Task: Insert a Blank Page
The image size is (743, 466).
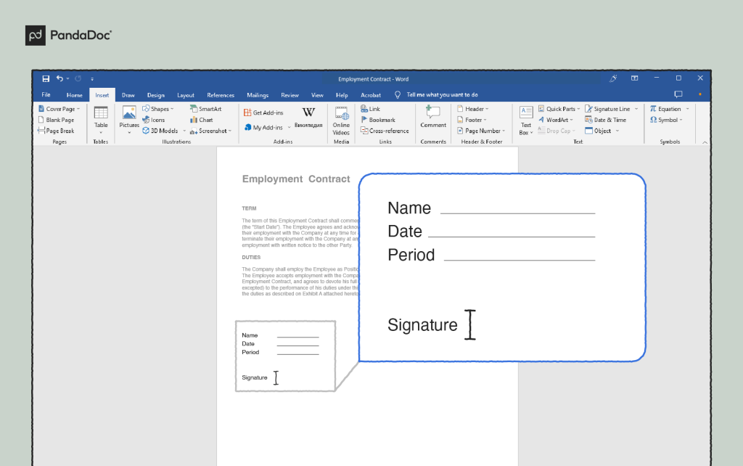Action: [56, 120]
